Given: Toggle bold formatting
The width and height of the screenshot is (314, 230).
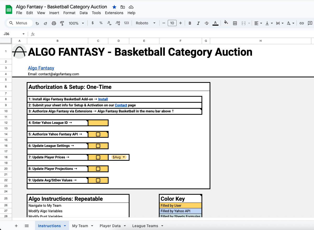Looking at the screenshot, I should pyautogui.click(x=190, y=23).
